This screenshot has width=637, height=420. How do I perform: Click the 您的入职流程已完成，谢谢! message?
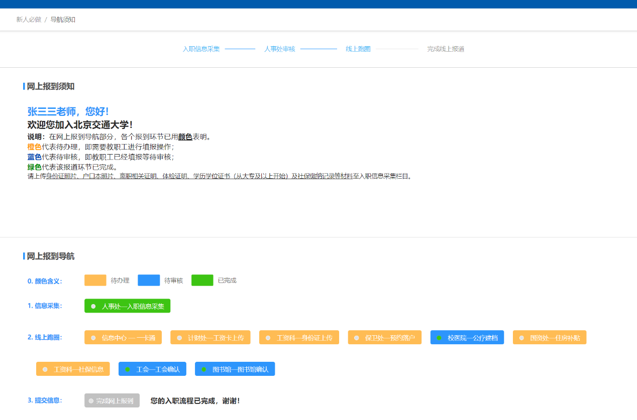tap(195, 400)
